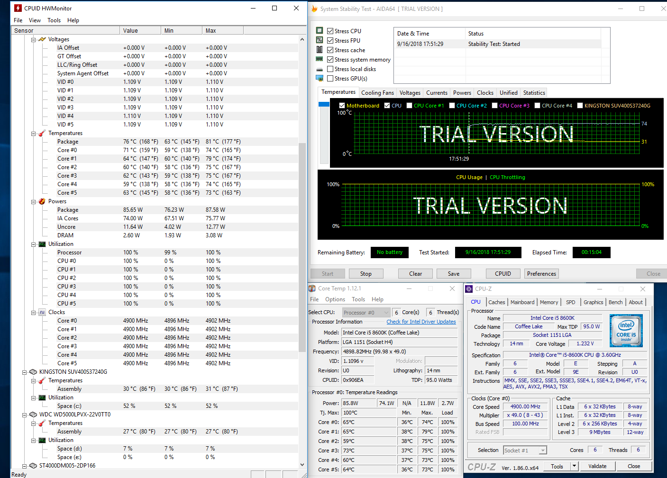Collapse the Voltages tree node
The image size is (667, 478).
click(x=34, y=40)
